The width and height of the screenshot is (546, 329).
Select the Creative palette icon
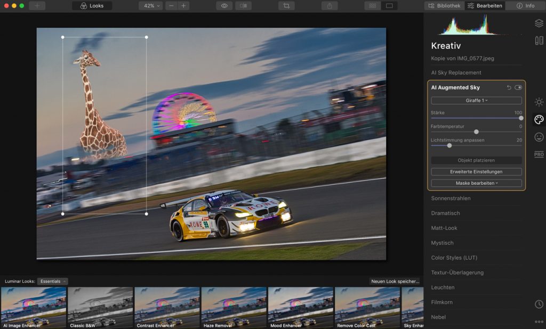539,119
